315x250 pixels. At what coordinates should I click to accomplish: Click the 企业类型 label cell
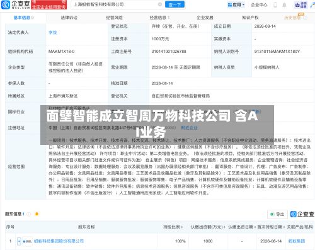25,67
